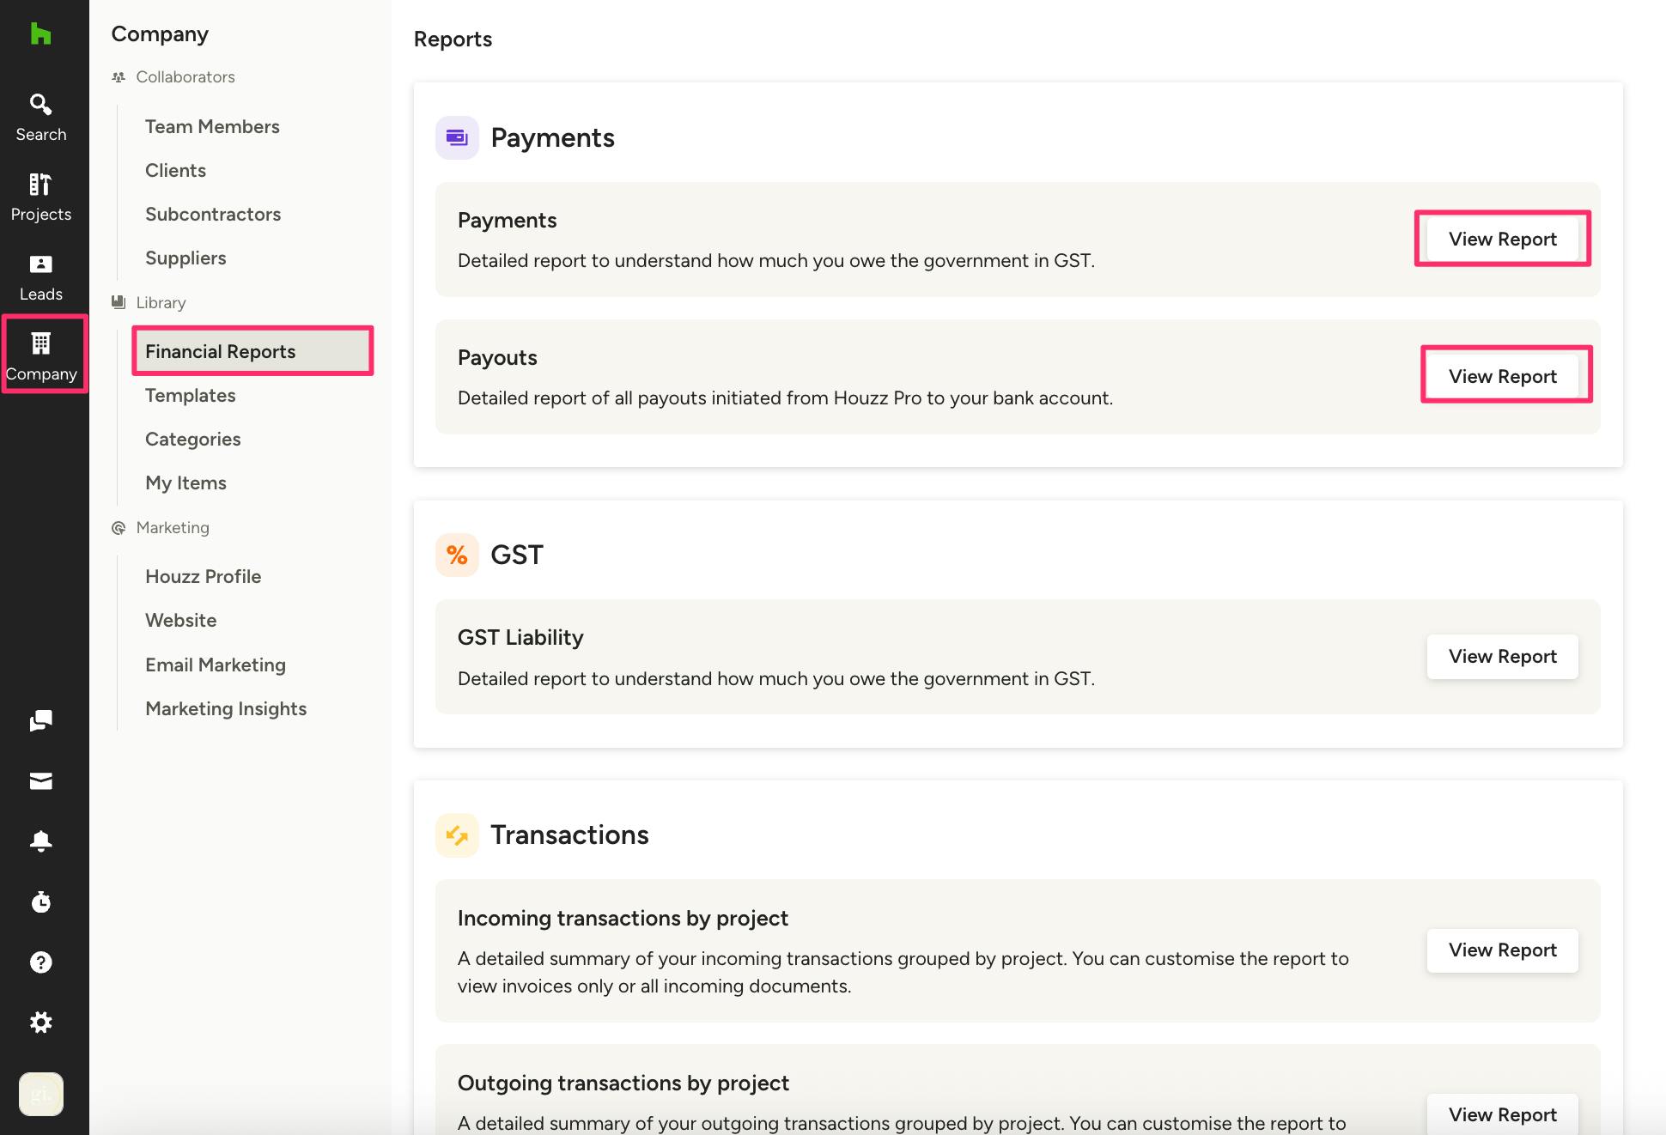The height and width of the screenshot is (1135, 1666).
Task: Show notifications bell
Action: point(40,841)
